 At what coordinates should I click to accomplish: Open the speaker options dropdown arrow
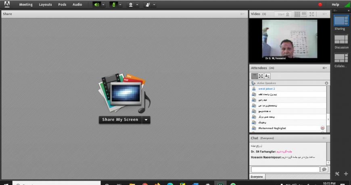(x=103, y=5)
